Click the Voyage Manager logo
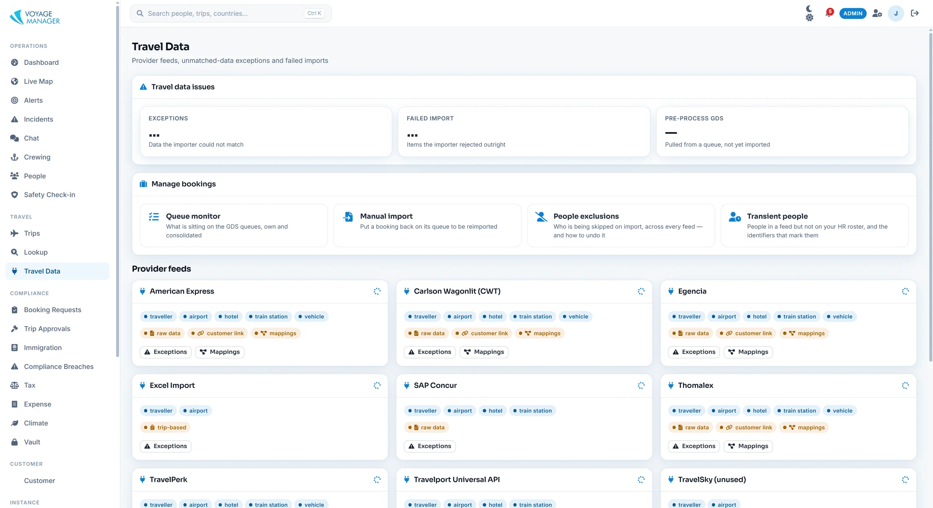The height and width of the screenshot is (508, 933). click(35, 17)
